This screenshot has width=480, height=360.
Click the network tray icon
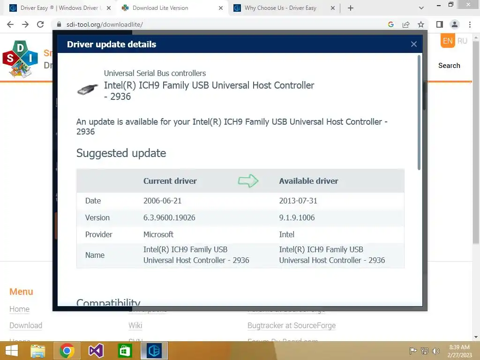coord(425,351)
